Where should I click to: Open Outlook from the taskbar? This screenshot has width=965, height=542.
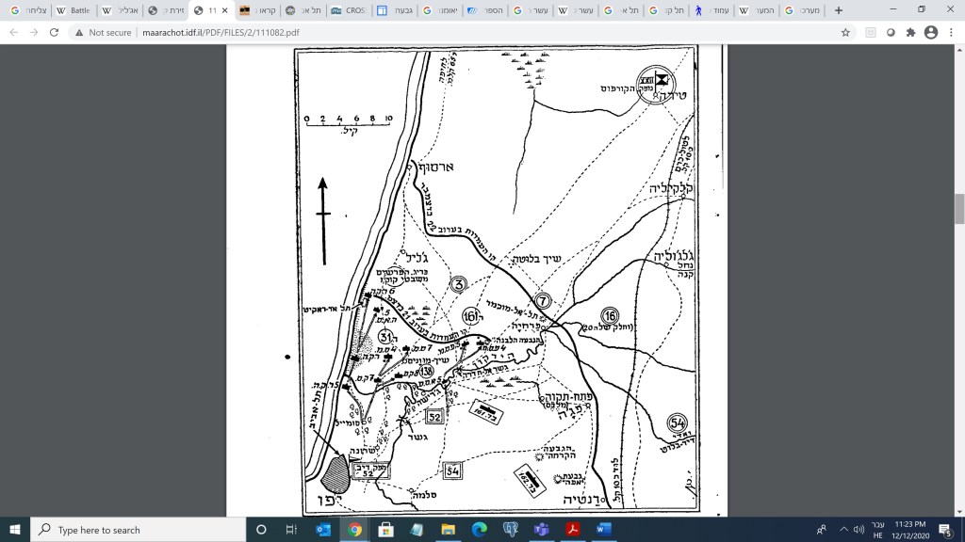(x=321, y=529)
